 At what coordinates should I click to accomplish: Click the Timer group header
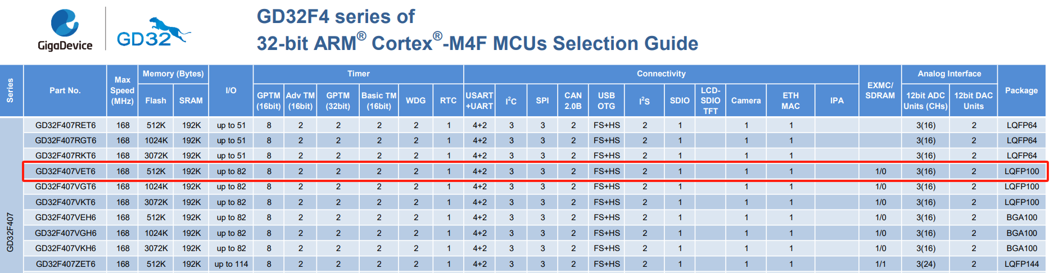click(x=359, y=74)
